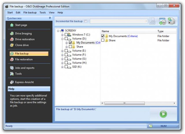Click the blue Criteria link beside My Documents

(x=132, y=36)
